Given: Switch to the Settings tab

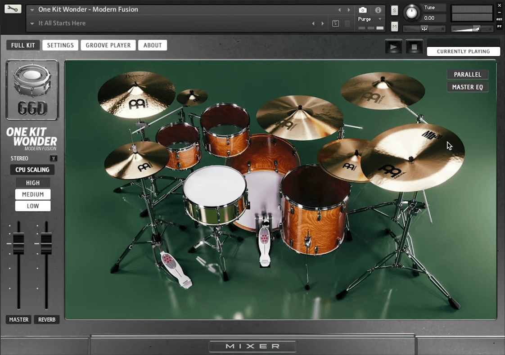Looking at the screenshot, I should pyautogui.click(x=60, y=45).
